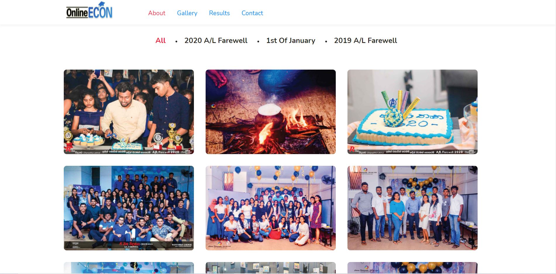
Task: Open the partially visible blue balloons photo
Action: (x=129, y=268)
